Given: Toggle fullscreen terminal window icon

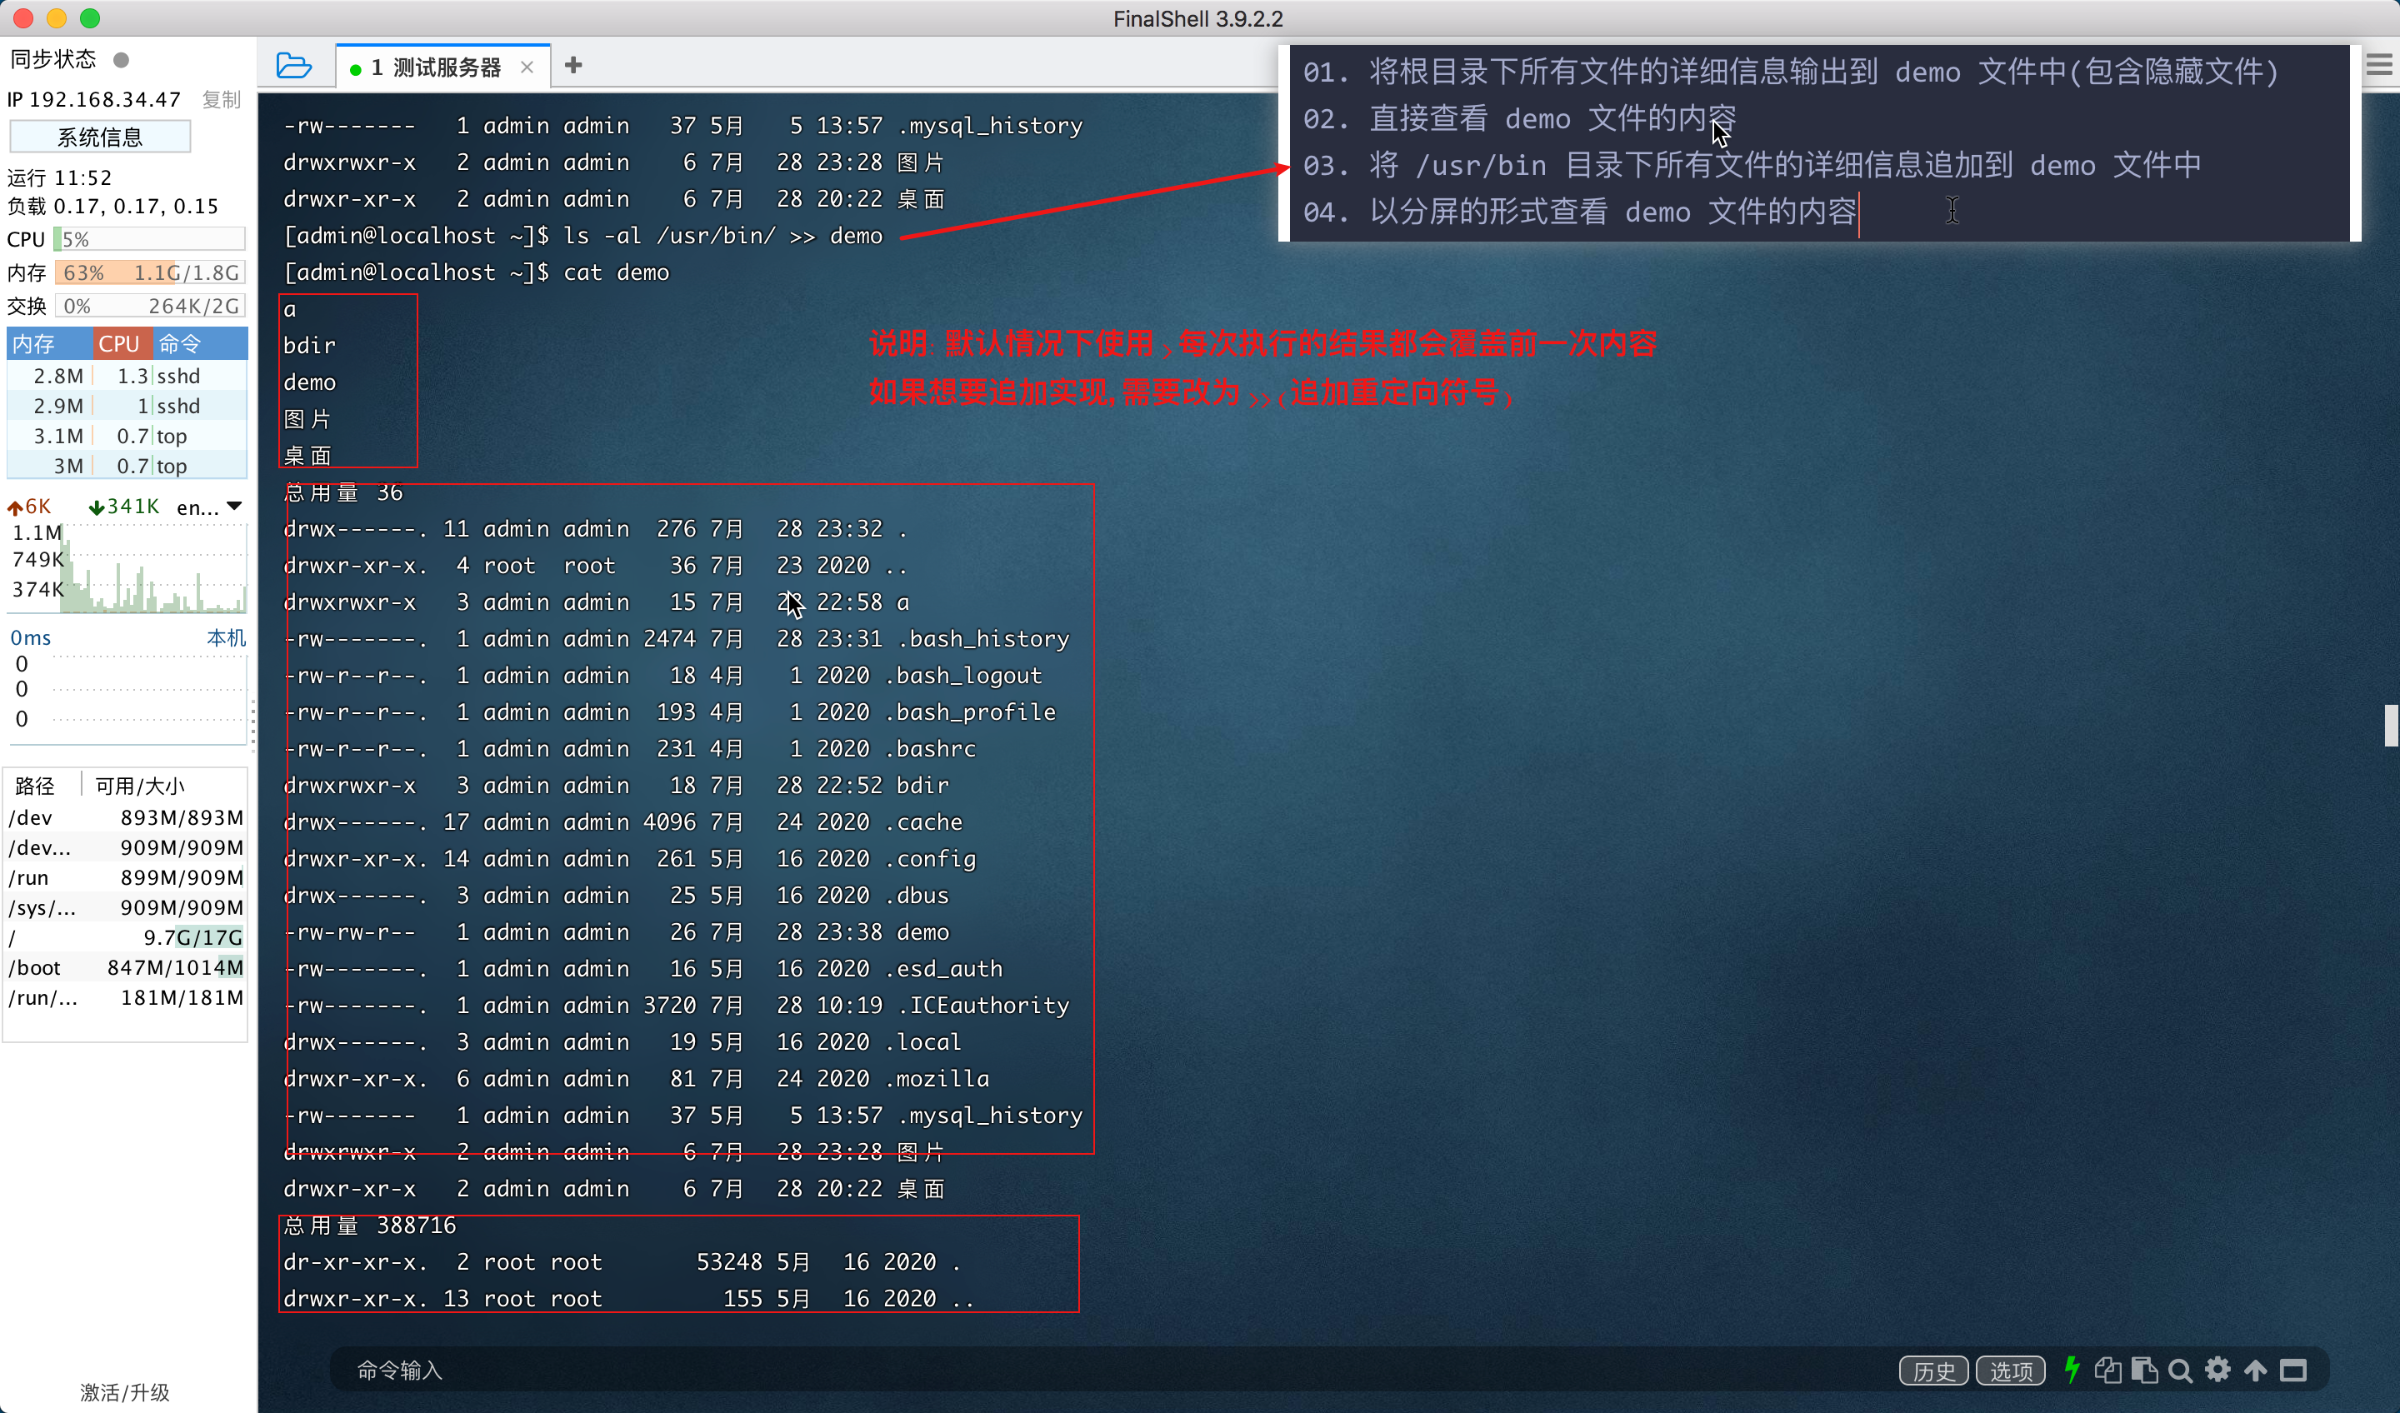Looking at the screenshot, I should click(x=2293, y=1369).
